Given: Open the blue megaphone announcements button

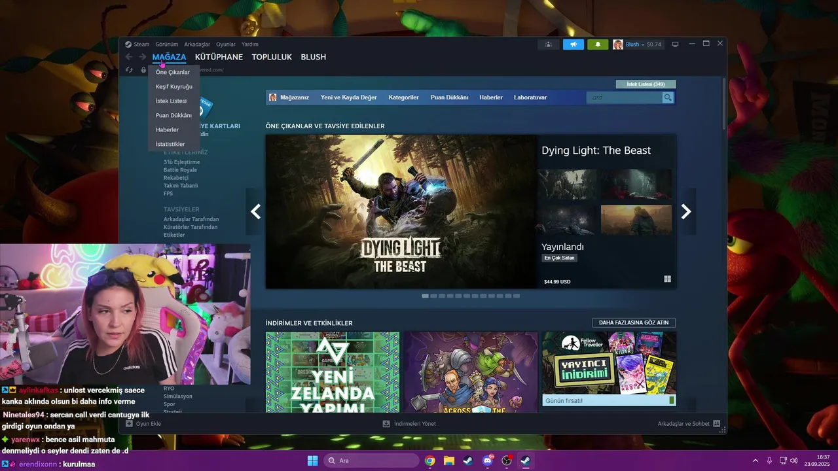Looking at the screenshot, I should click(573, 44).
